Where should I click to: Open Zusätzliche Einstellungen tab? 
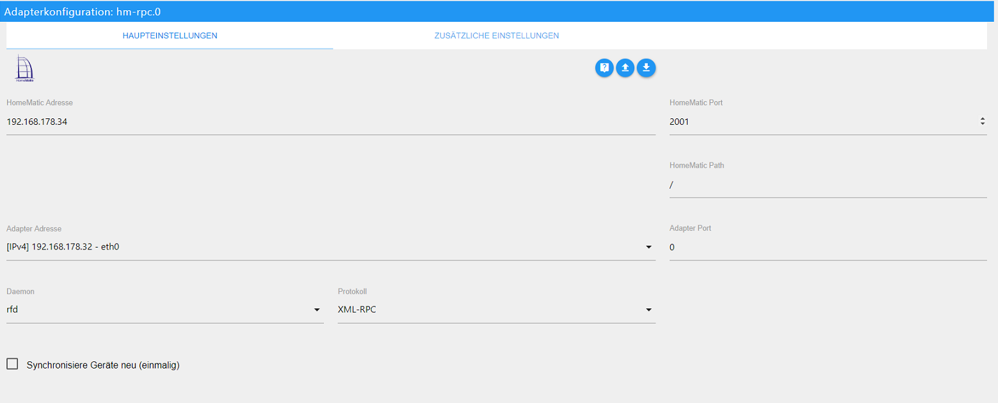(x=497, y=36)
